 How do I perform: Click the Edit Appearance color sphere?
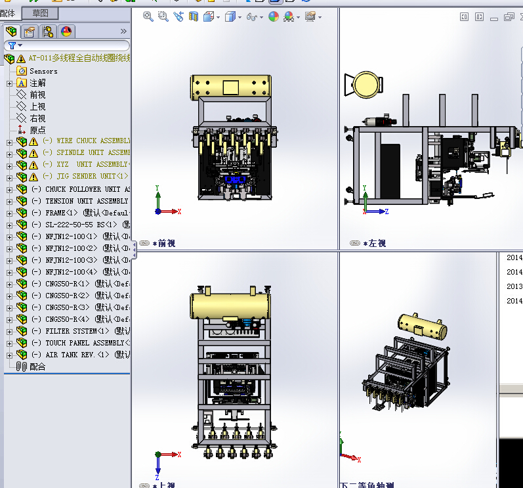(x=273, y=17)
